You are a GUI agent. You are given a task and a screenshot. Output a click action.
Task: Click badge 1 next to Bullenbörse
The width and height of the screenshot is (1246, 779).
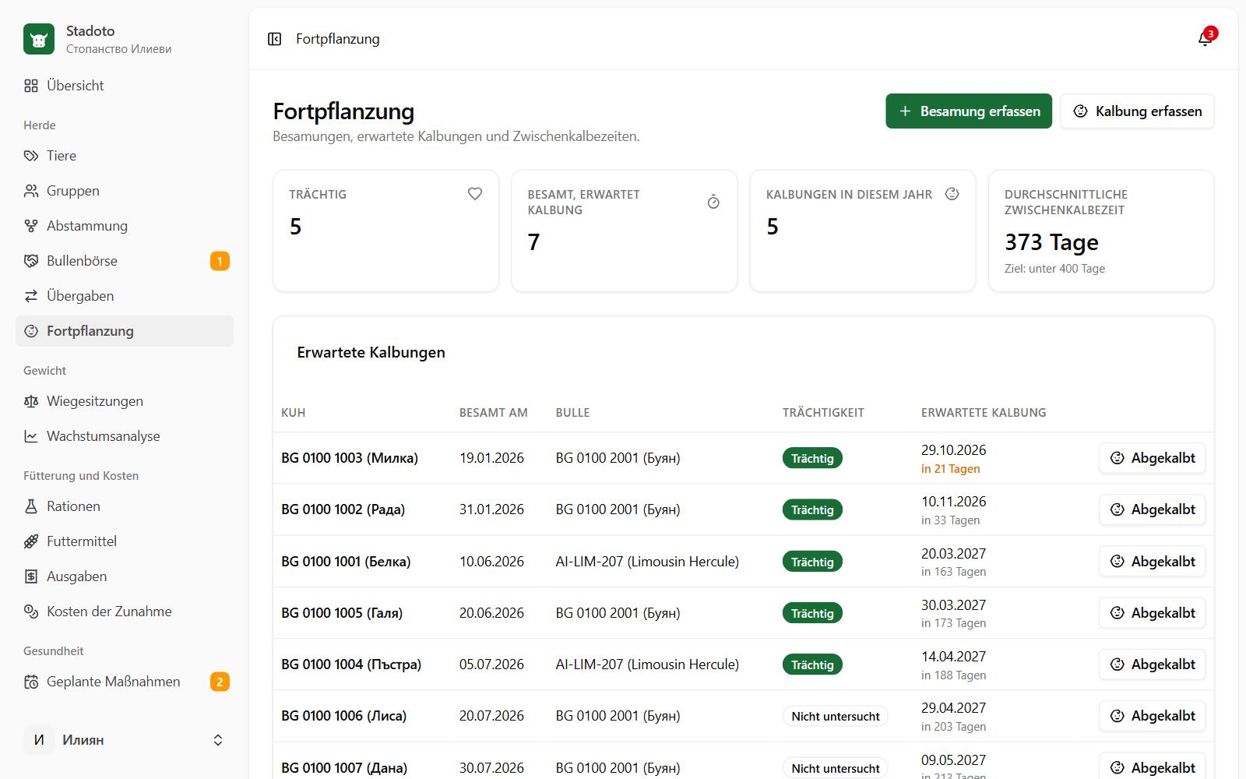[220, 261]
